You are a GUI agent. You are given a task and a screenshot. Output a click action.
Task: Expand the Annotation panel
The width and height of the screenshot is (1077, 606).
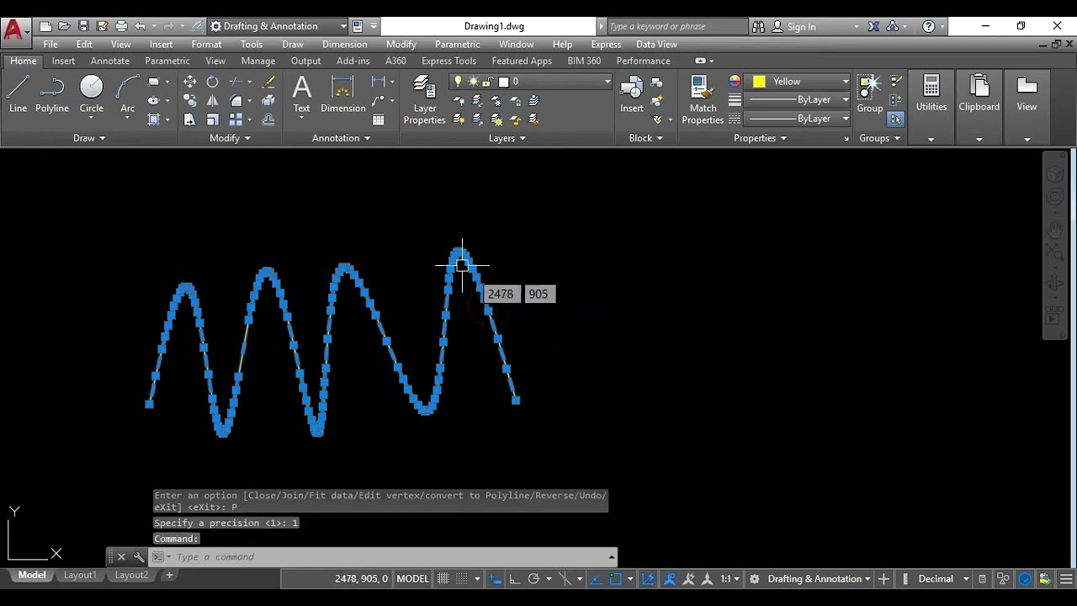(341, 138)
